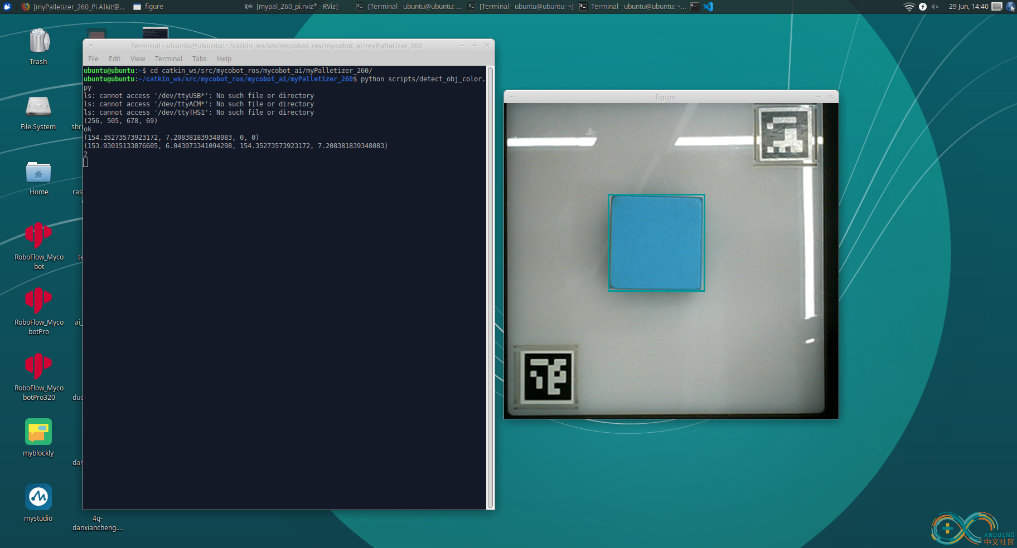Open the Xfce applications menu icon
Image resolution: width=1017 pixels, height=548 pixels.
point(7,7)
